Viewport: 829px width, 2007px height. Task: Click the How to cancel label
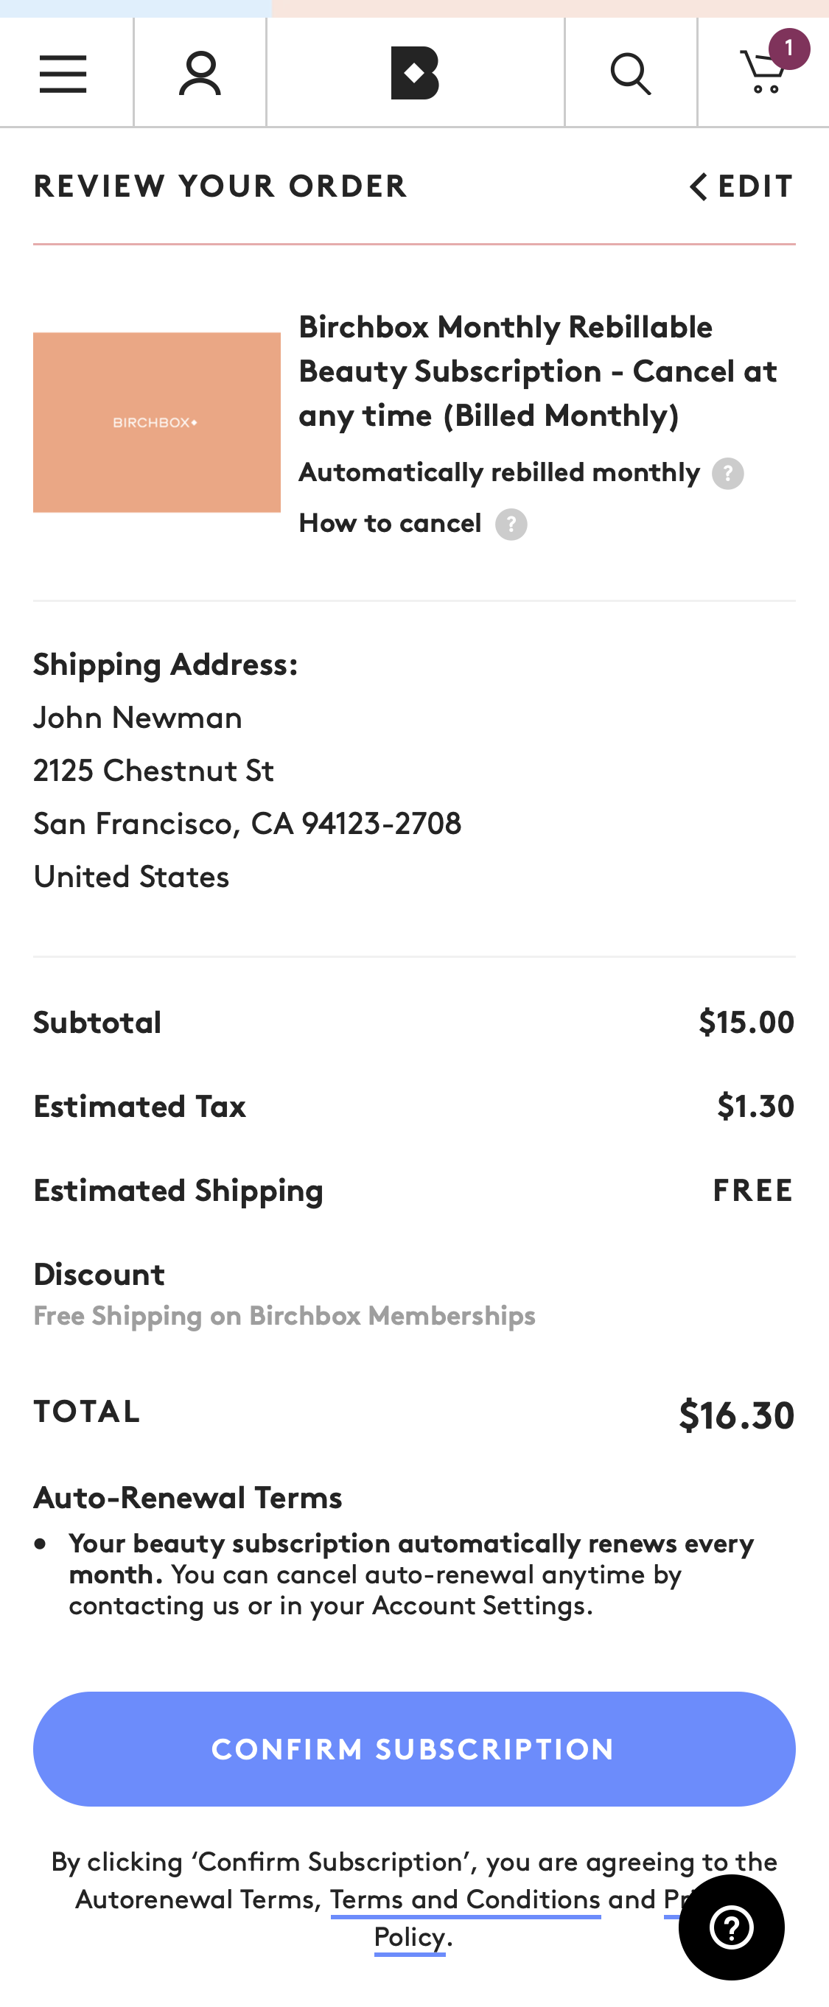(x=391, y=524)
